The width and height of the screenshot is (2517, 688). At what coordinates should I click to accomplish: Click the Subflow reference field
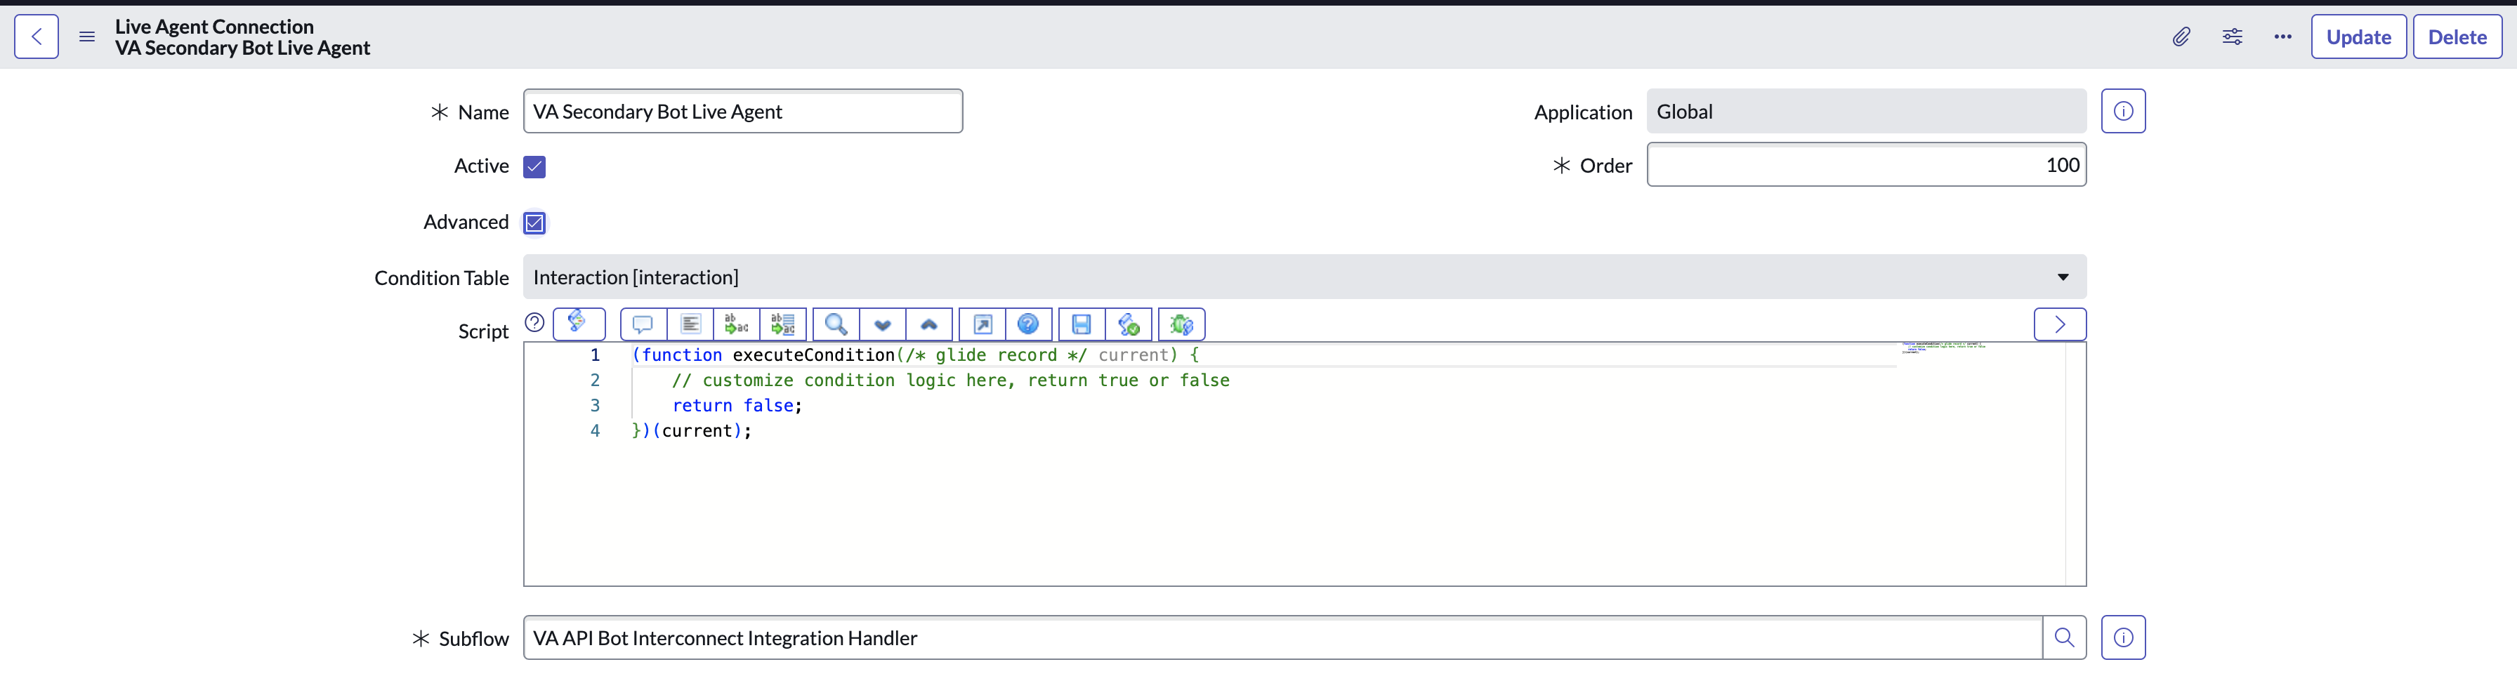click(1283, 638)
